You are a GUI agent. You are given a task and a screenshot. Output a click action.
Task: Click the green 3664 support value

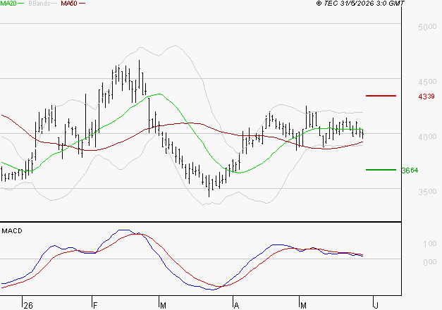tap(410, 170)
